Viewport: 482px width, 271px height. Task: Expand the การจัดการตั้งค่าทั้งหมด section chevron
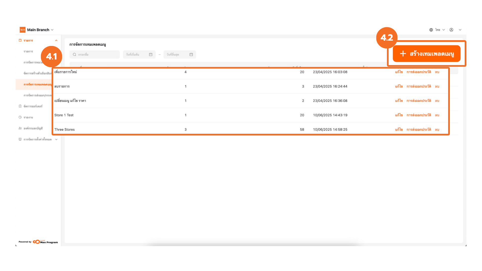click(56, 140)
